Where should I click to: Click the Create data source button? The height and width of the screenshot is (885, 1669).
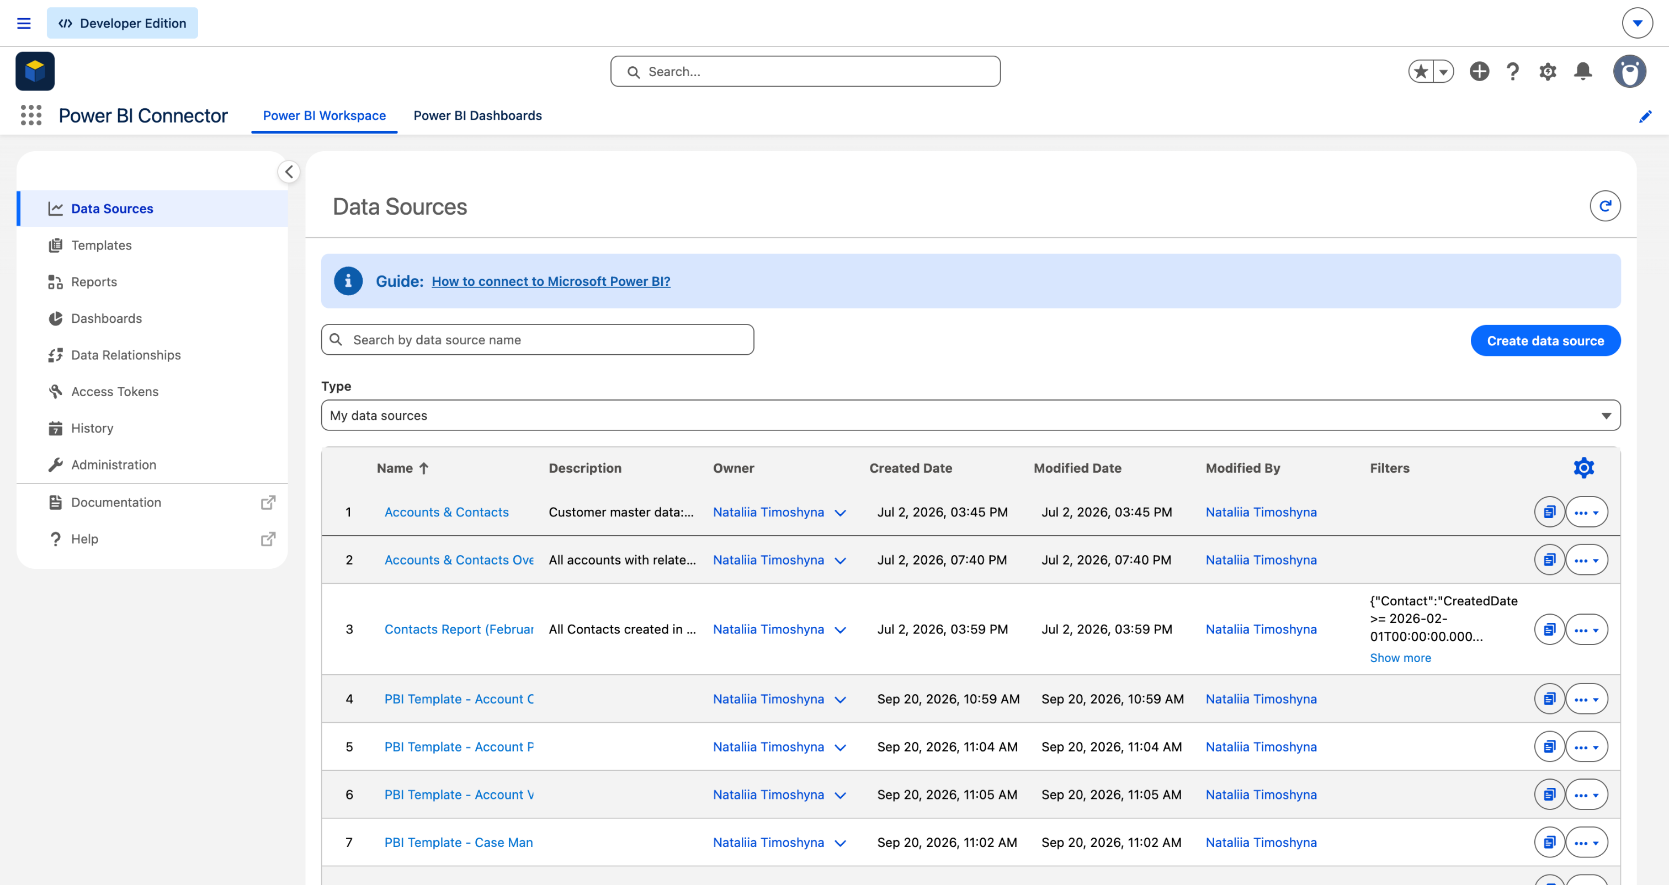[x=1545, y=341]
